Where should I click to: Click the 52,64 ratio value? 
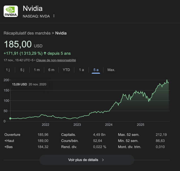(x=98, y=141)
